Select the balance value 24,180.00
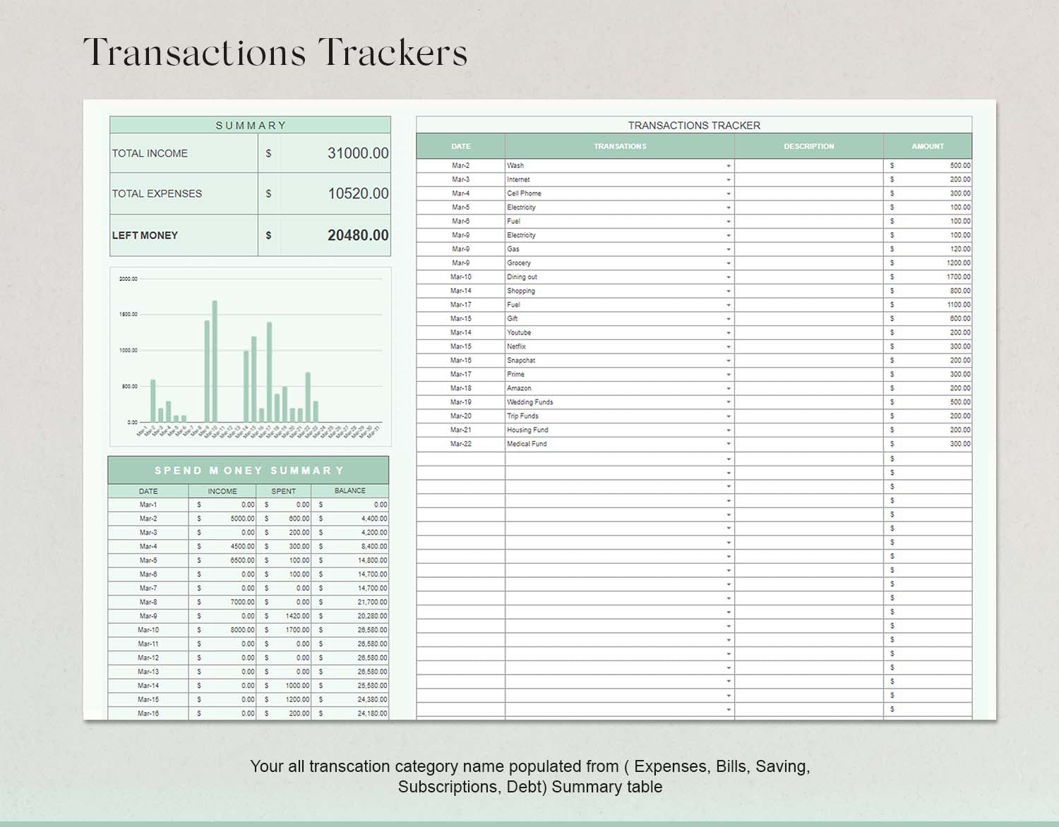The width and height of the screenshot is (1059, 827). [x=372, y=713]
